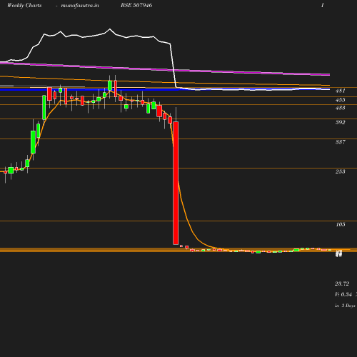Viewport: 357px width, 357px height.
Task: Click the 433 price level label
Action: 341,108
